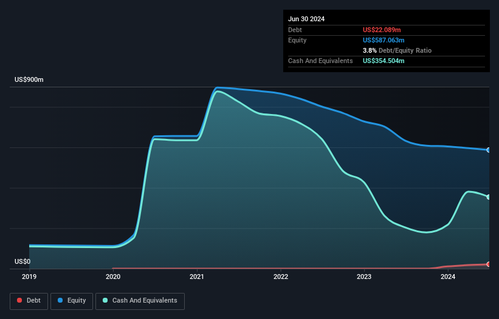499x319 pixels.
Task: Click the 2021 x-axis label
Action: coord(197,277)
